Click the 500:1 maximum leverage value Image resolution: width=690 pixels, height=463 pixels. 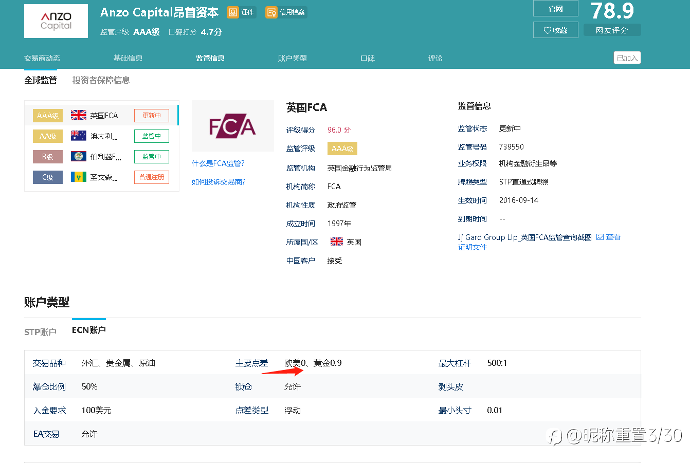click(x=497, y=363)
